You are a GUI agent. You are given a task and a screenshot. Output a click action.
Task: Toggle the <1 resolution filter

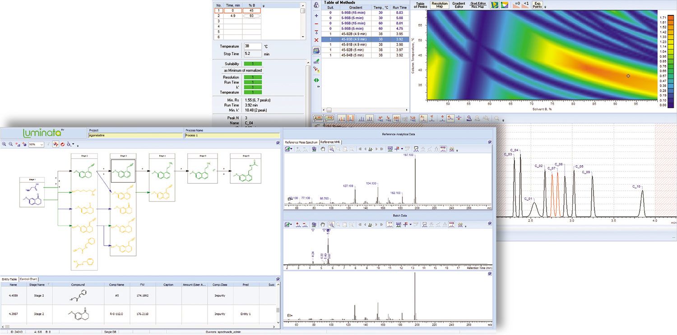pyautogui.click(x=526, y=5)
